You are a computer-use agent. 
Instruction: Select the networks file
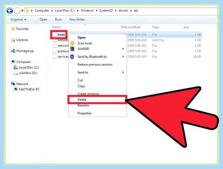pyautogui.click(x=63, y=46)
